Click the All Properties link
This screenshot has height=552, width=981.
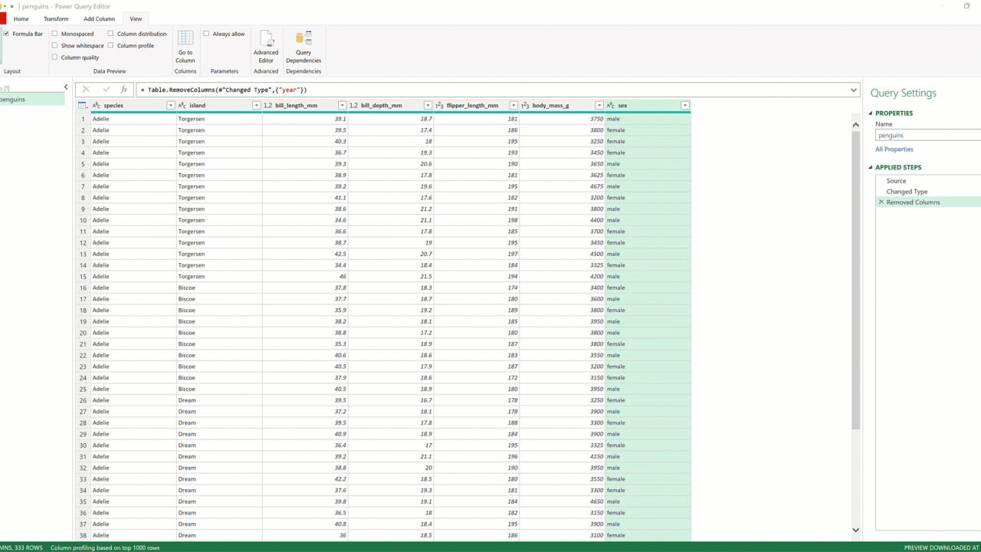894,149
